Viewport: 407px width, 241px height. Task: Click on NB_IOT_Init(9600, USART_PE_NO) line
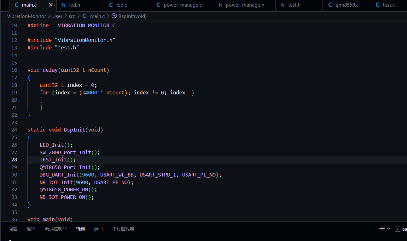coord(86,182)
